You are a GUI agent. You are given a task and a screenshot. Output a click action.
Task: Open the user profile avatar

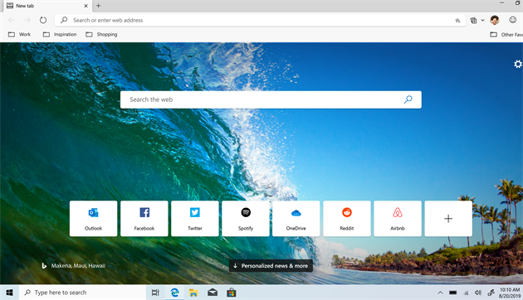coord(495,20)
